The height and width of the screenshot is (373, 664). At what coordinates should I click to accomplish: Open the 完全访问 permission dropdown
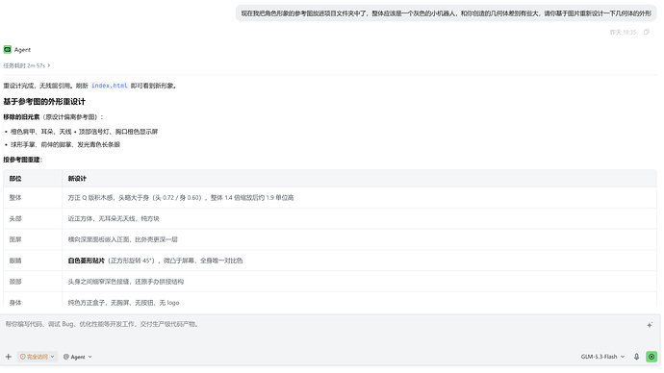37,357
